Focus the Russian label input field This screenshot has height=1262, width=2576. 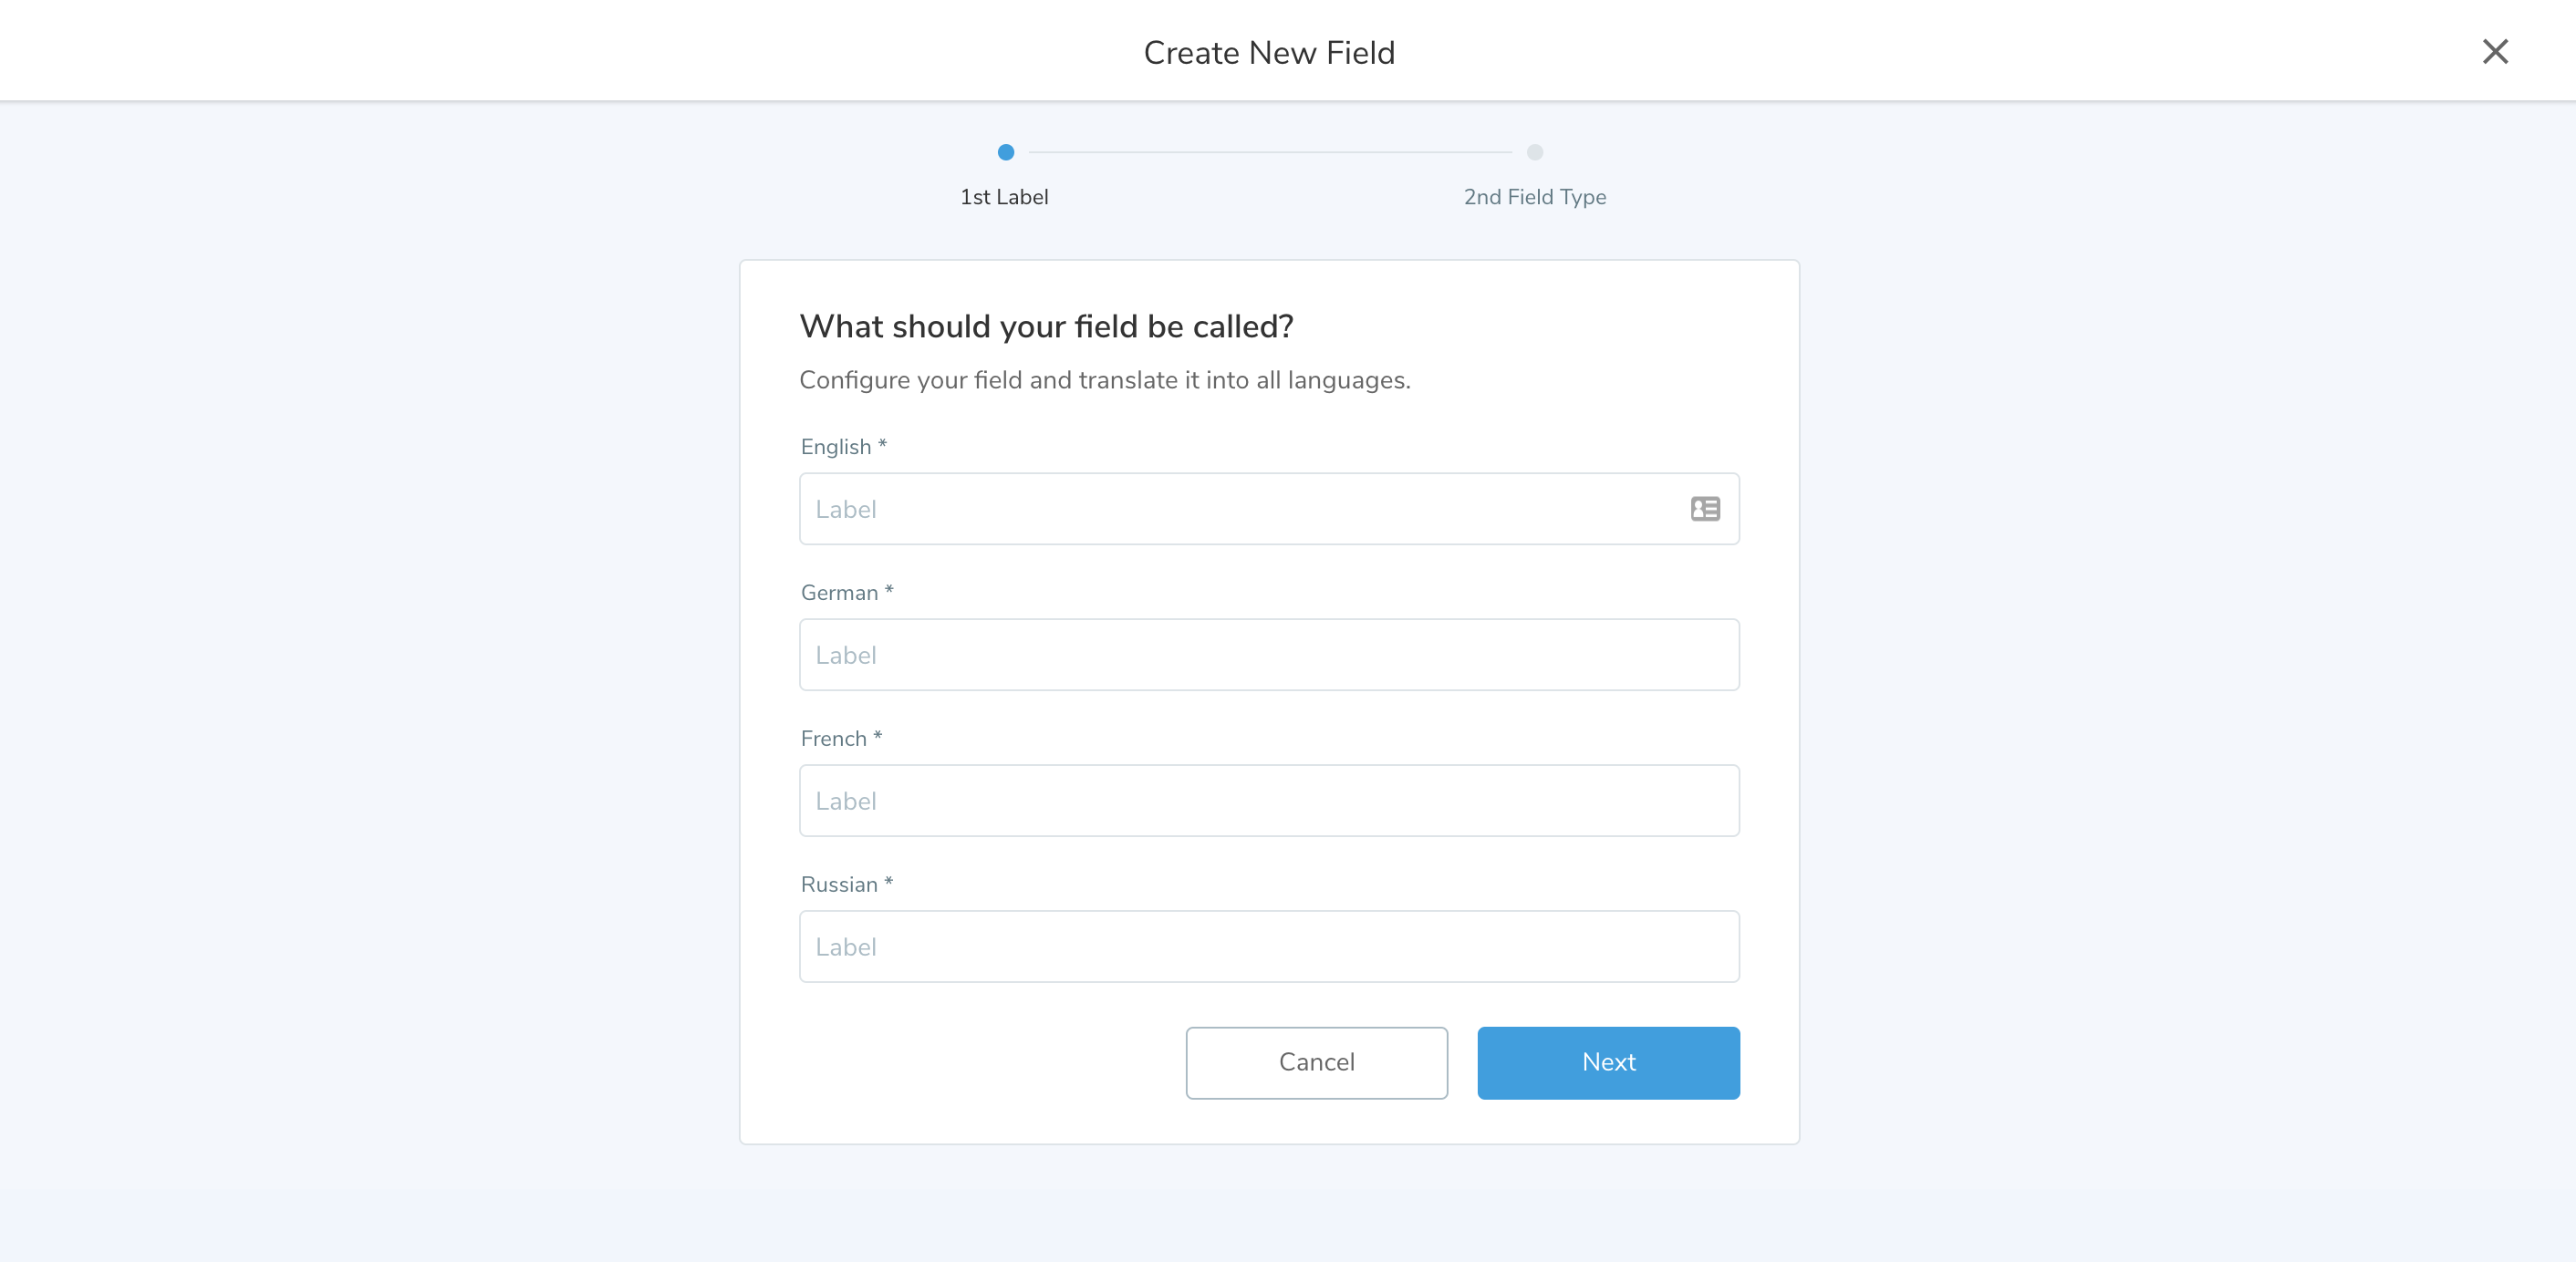coord(1268,947)
